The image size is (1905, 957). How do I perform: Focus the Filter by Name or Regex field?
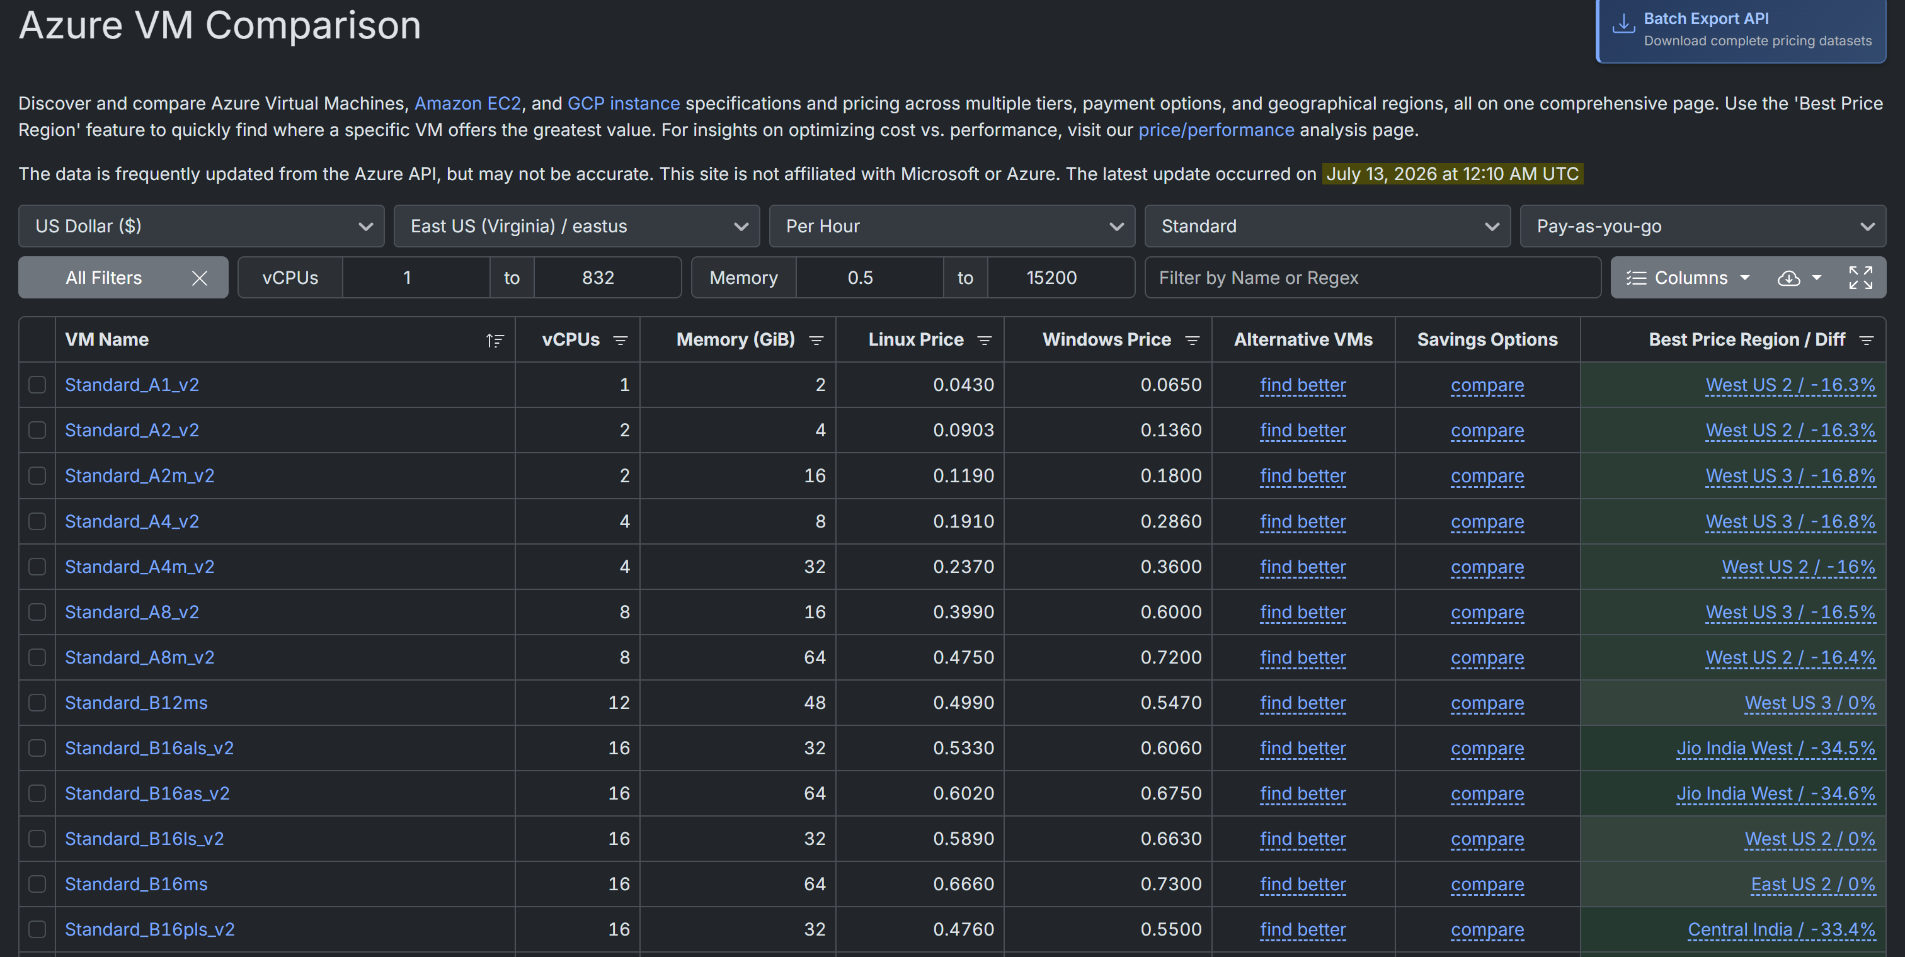pyautogui.click(x=1373, y=278)
